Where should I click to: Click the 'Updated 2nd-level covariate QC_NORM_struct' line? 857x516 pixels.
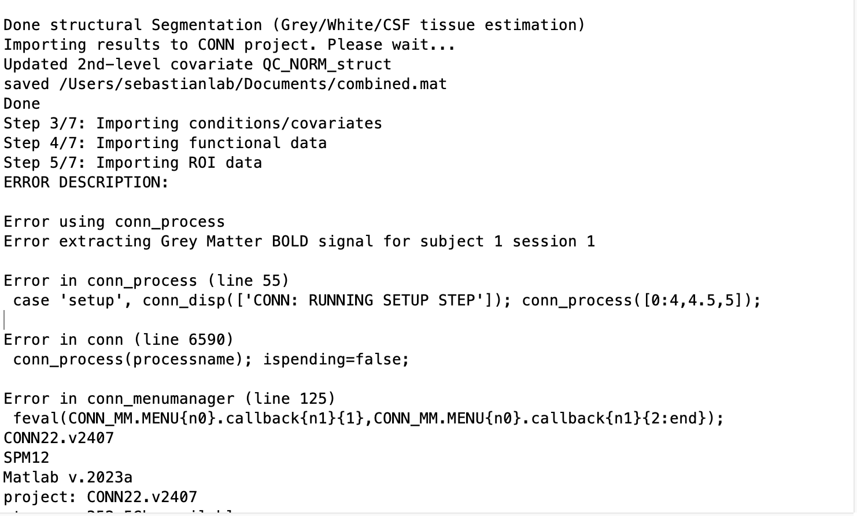click(x=197, y=65)
